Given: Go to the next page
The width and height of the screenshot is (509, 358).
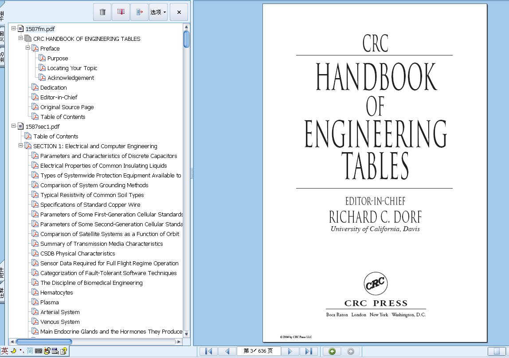Looking at the screenshot, I should [x=290, y=351].
